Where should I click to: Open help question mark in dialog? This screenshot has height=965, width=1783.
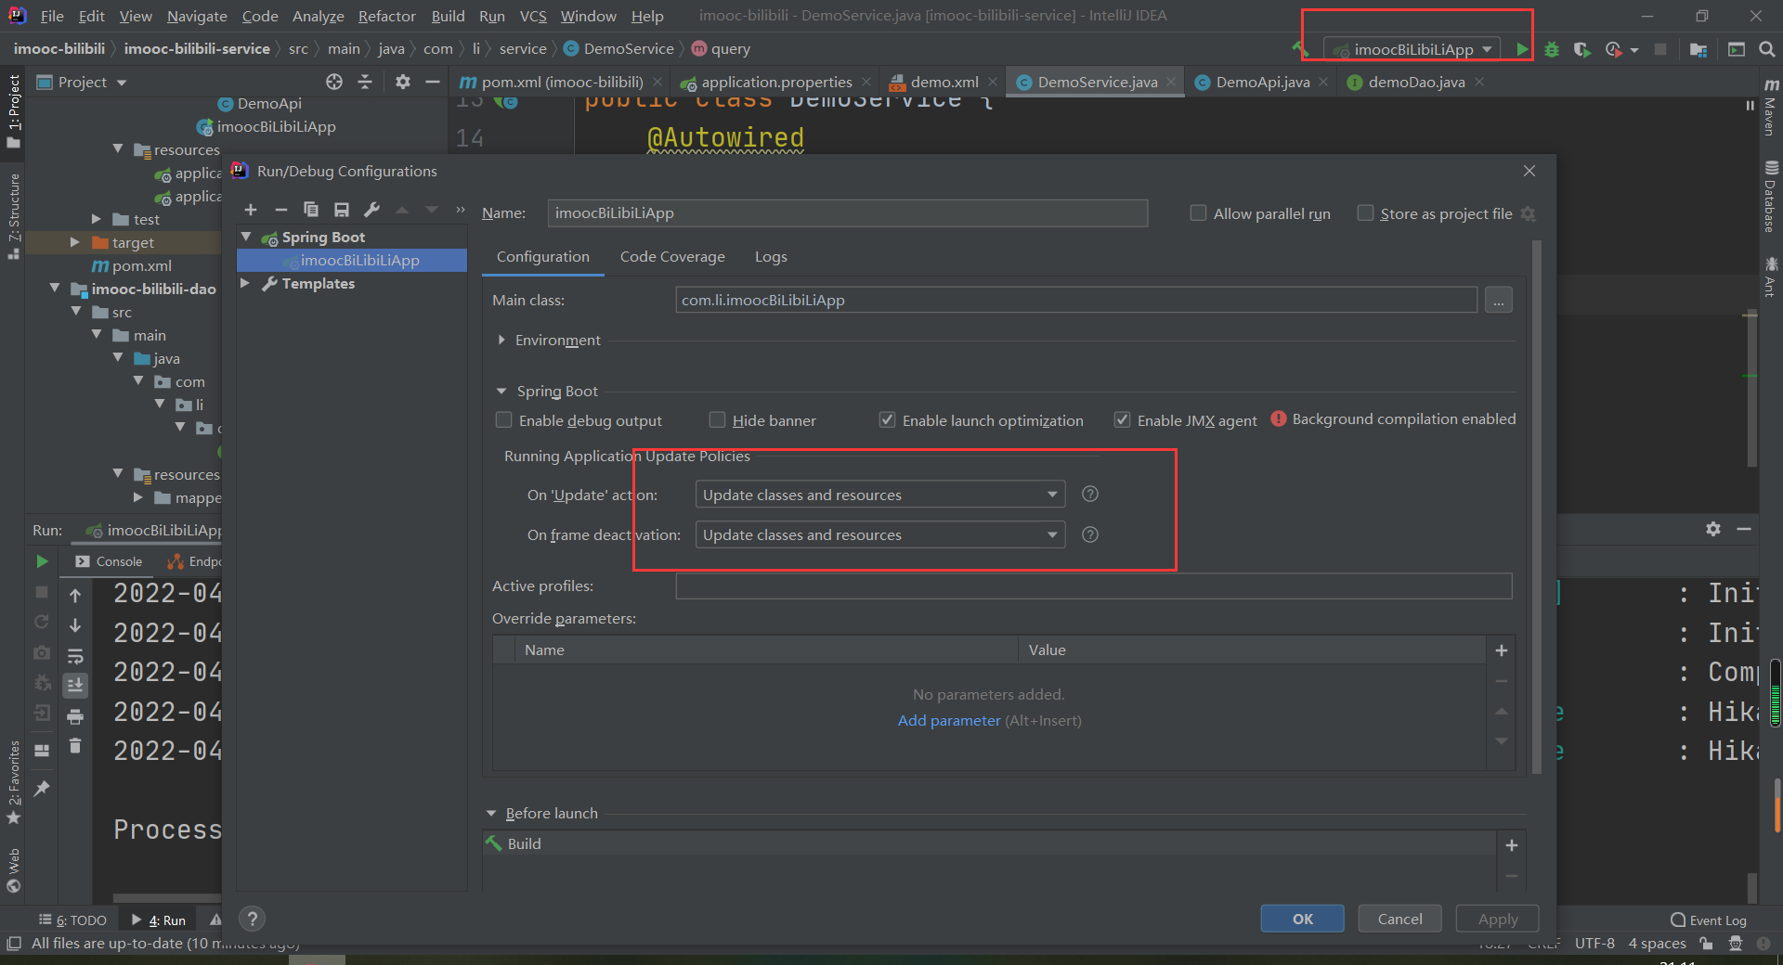tap(252, 919)
